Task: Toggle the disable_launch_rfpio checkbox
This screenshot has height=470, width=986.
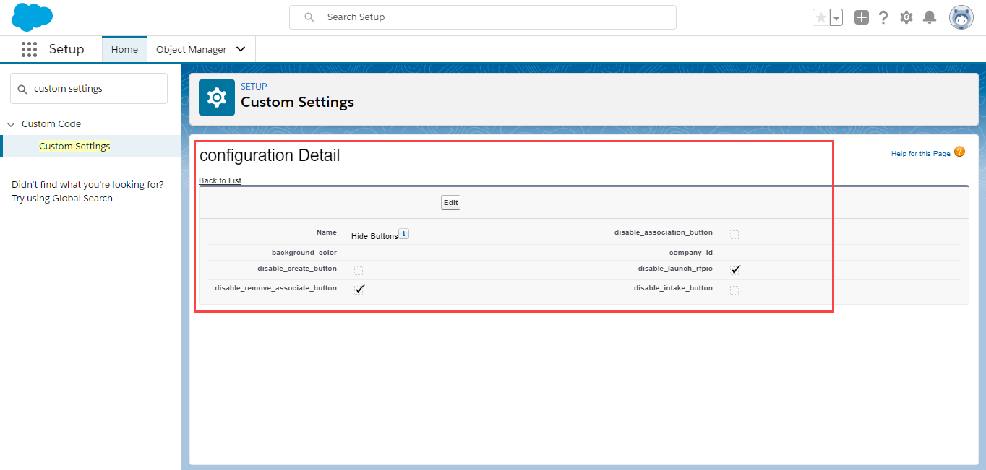Action: [736, 270]
